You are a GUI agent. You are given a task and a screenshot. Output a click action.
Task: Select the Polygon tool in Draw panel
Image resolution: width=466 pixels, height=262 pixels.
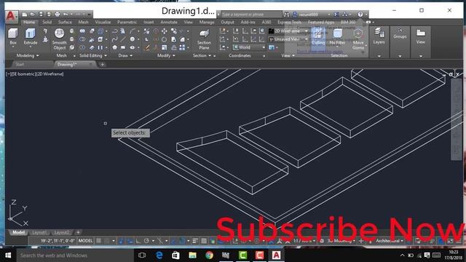(x=115, y=47)
